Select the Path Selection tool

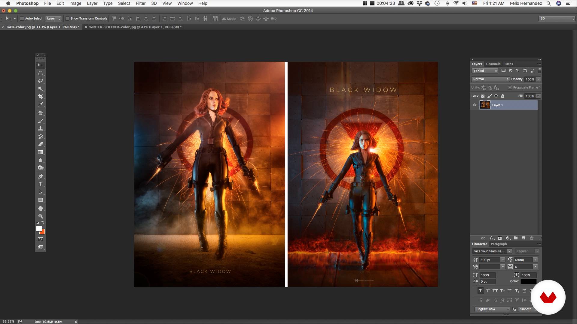click(41, 192)
